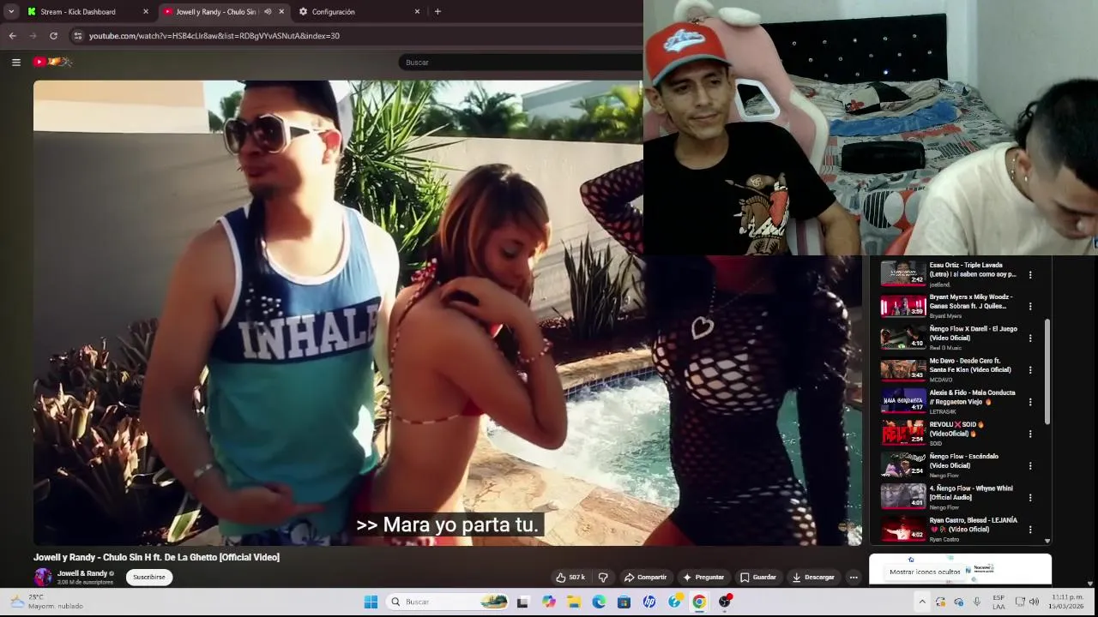
Task: Play Ñengo Flow X Darell El Juego thumbnail
Action: [x=903, y=338]
